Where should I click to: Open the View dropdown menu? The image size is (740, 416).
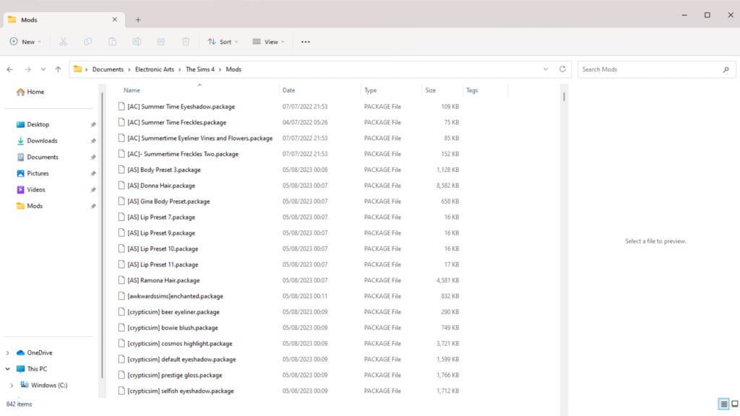(269, 41)
